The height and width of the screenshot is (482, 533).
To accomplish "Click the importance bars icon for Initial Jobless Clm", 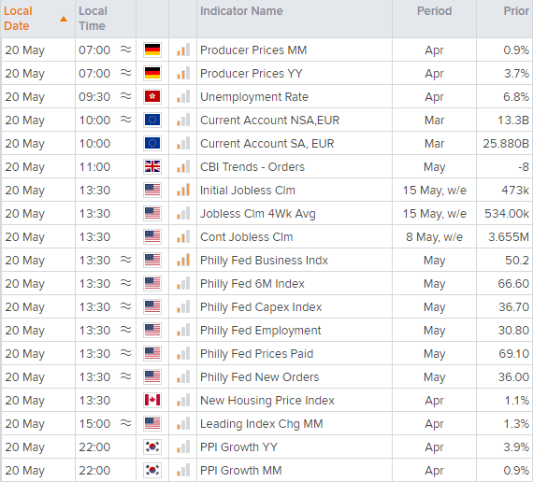I will 183,191.
